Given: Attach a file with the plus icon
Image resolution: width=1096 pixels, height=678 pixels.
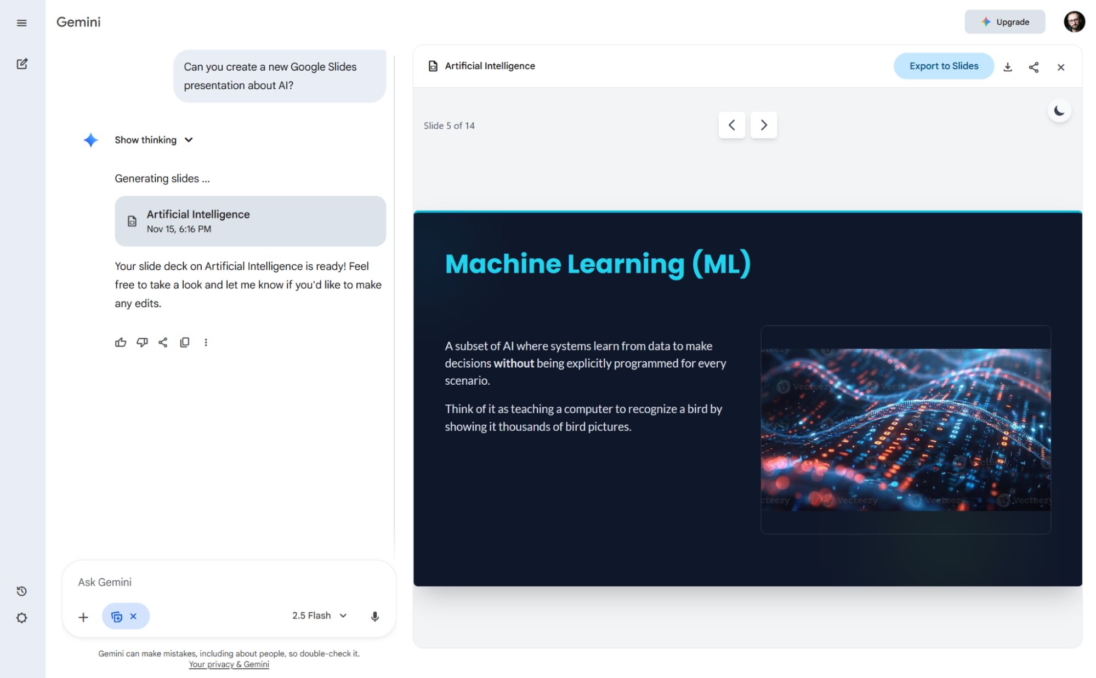Looking at the screenshot, I should point(83,617).
